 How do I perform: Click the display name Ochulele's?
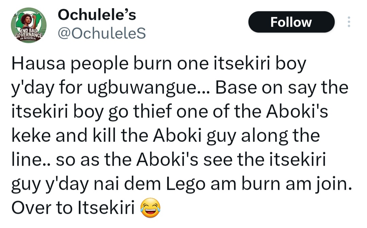97,15
